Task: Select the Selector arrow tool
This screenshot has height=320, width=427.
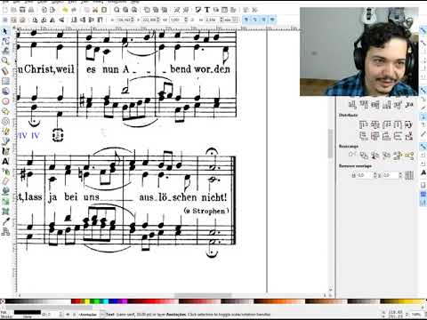Action: pos(5,32)
